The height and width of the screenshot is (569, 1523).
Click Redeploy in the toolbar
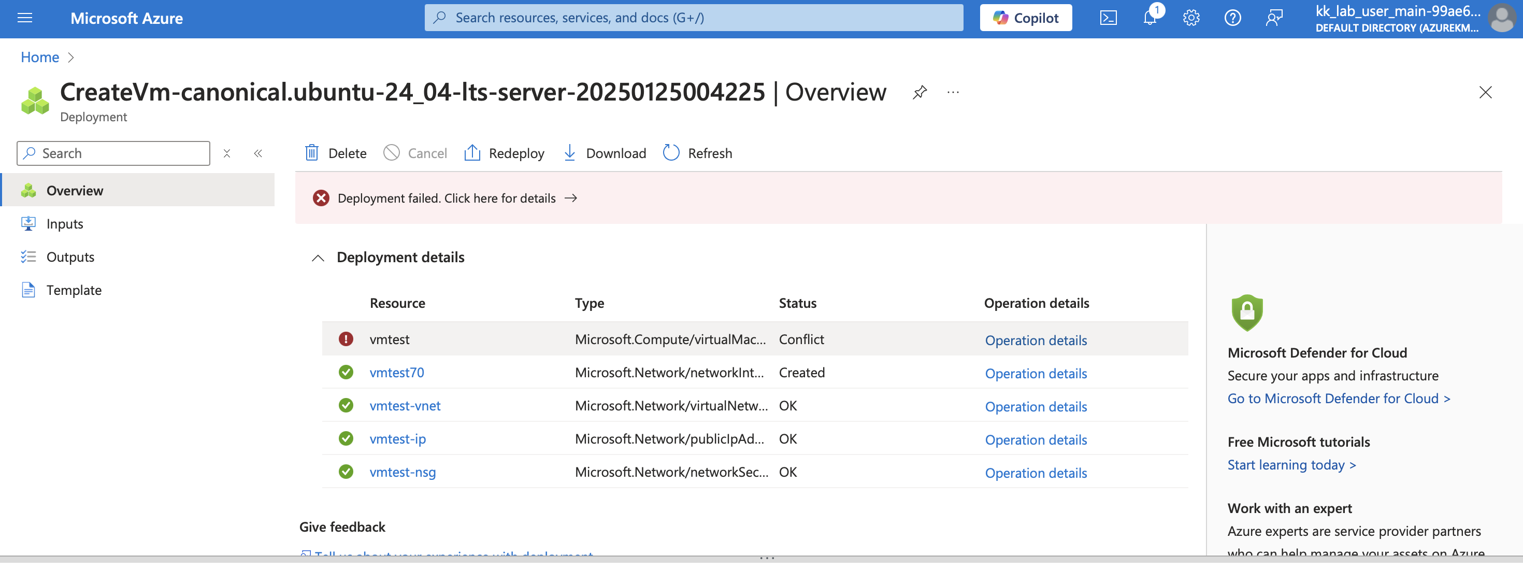tap(505, 153)
